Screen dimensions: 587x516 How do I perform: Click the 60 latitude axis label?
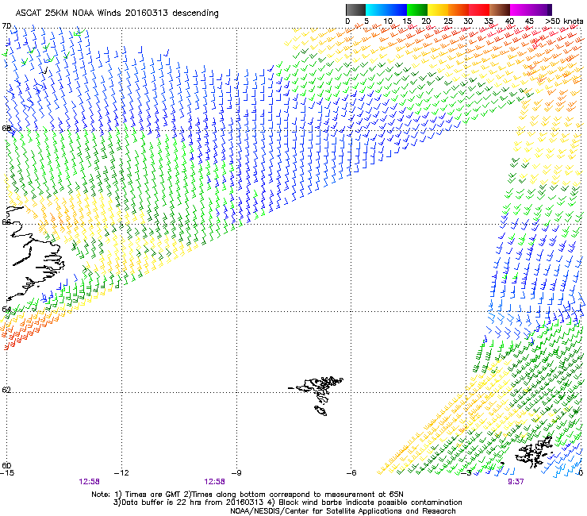[x=6, y=465]
